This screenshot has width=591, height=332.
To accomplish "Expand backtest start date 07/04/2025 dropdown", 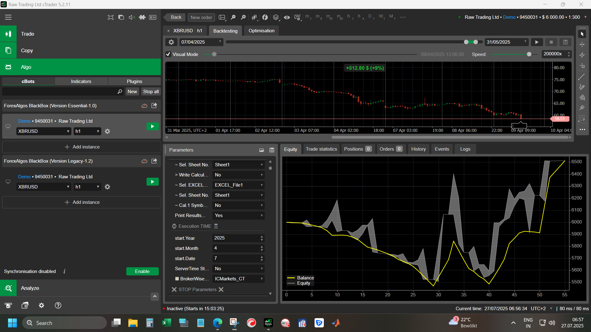I will tap(201, 42).
